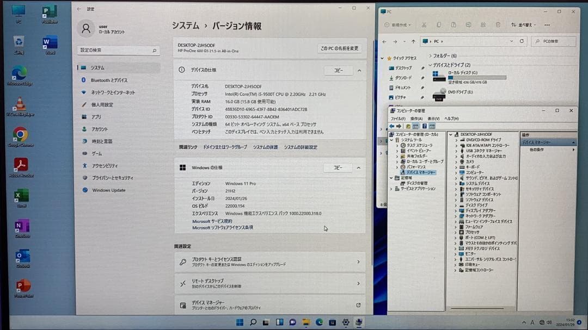Click the このPCの名前を変更 button
This screenshot has height=330, width=588.
click(339, 48)
